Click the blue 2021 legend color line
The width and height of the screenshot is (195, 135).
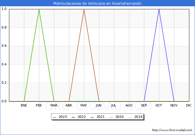pyautogui.click(x=92, y=117)
